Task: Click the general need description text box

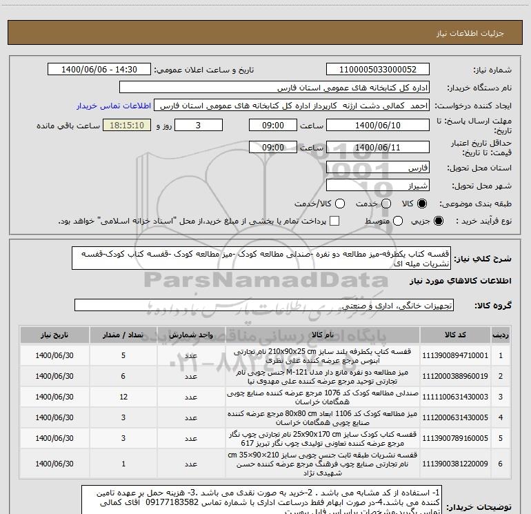Action: 261,258
